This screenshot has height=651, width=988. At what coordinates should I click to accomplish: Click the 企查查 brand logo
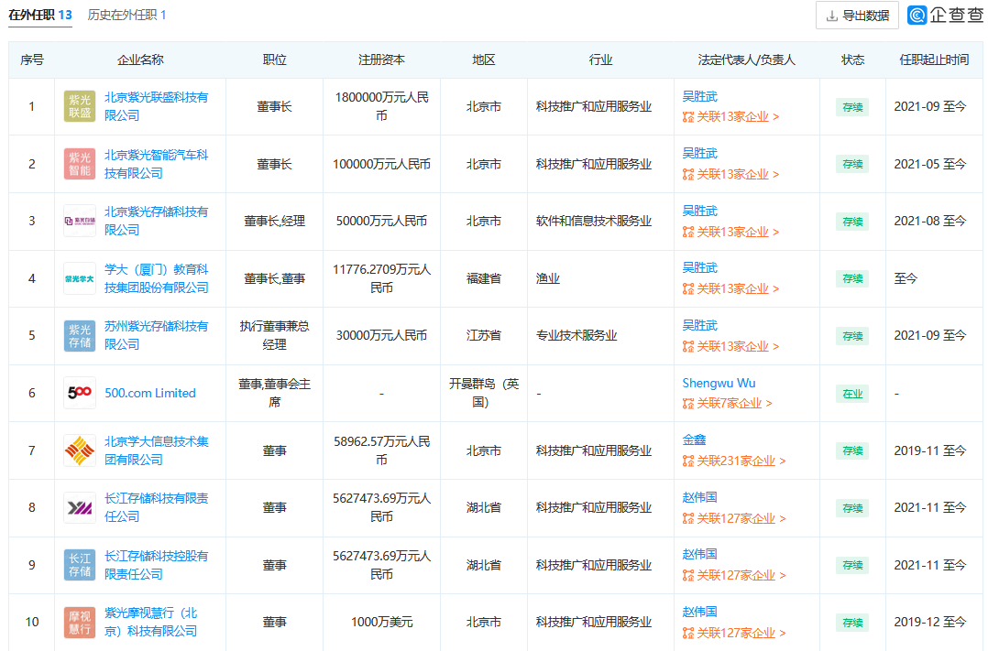click(945, 15)
